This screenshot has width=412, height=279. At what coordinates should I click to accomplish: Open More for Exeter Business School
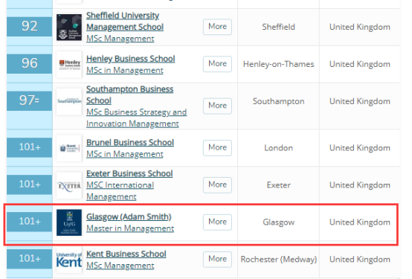point(217,185)
